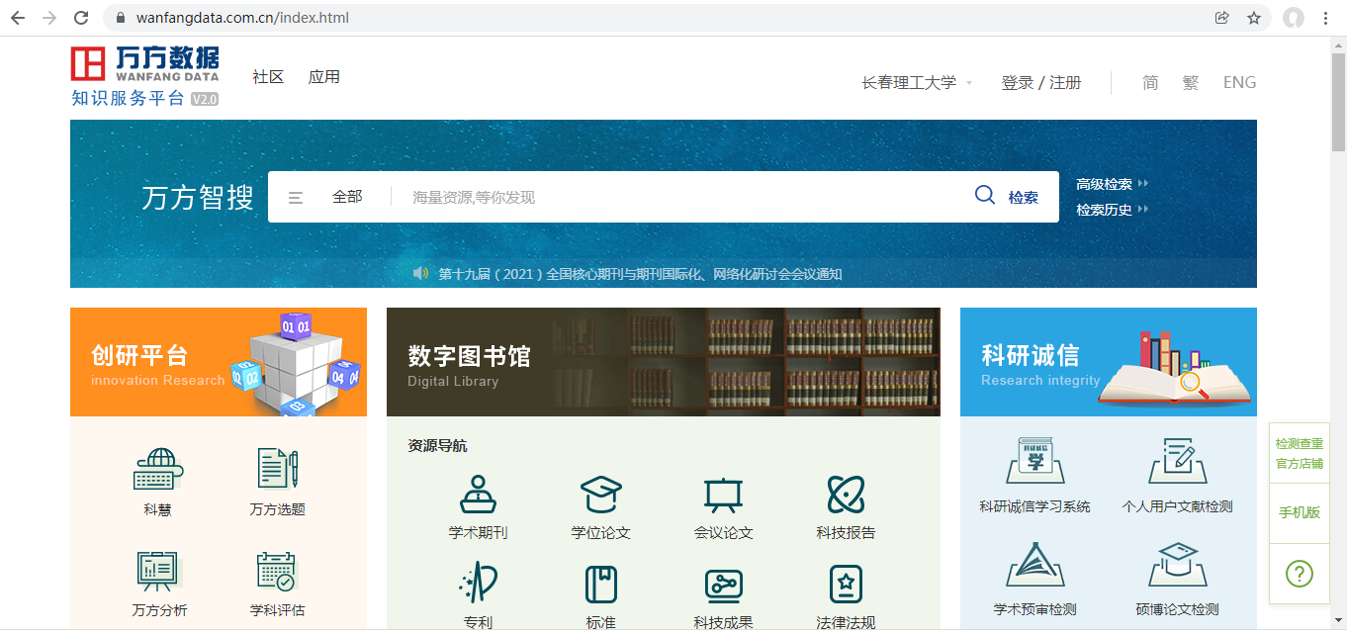Open the 科慧 keyboard icon

pos(158,469)
